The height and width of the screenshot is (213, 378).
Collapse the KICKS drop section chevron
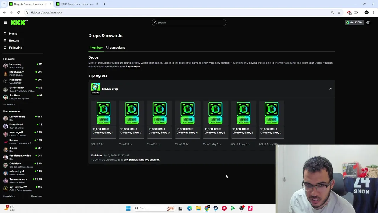[330, 89]
